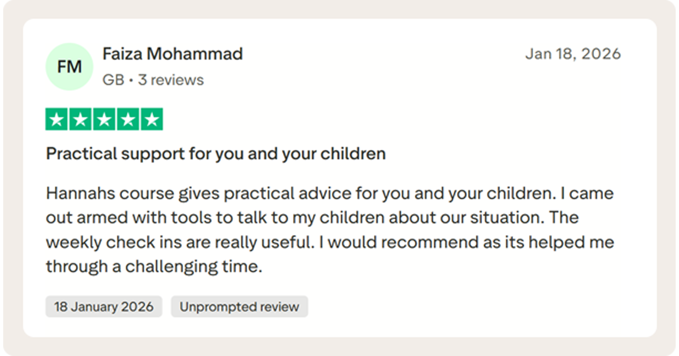Image resolution: width=679 pixels, height=356 pixels.
Task: Click the dot separator between GB and reviews
Action: pyautogui.click(x=131, y=80)
